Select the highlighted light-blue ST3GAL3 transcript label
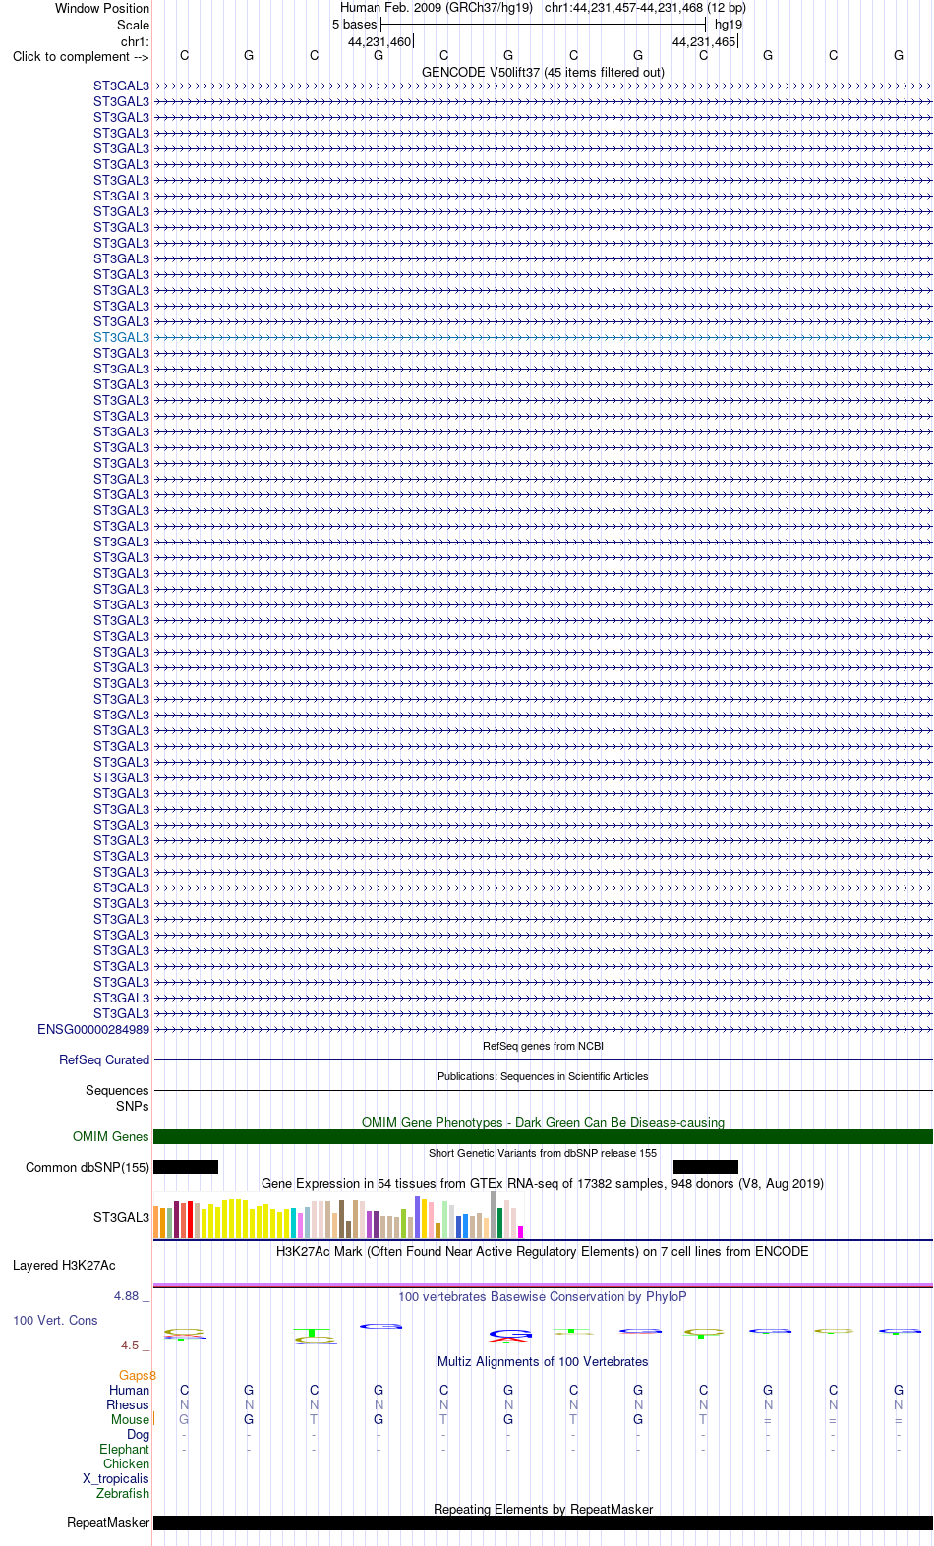This screenshot has height=1546, width=934. (x=121, y=337)
